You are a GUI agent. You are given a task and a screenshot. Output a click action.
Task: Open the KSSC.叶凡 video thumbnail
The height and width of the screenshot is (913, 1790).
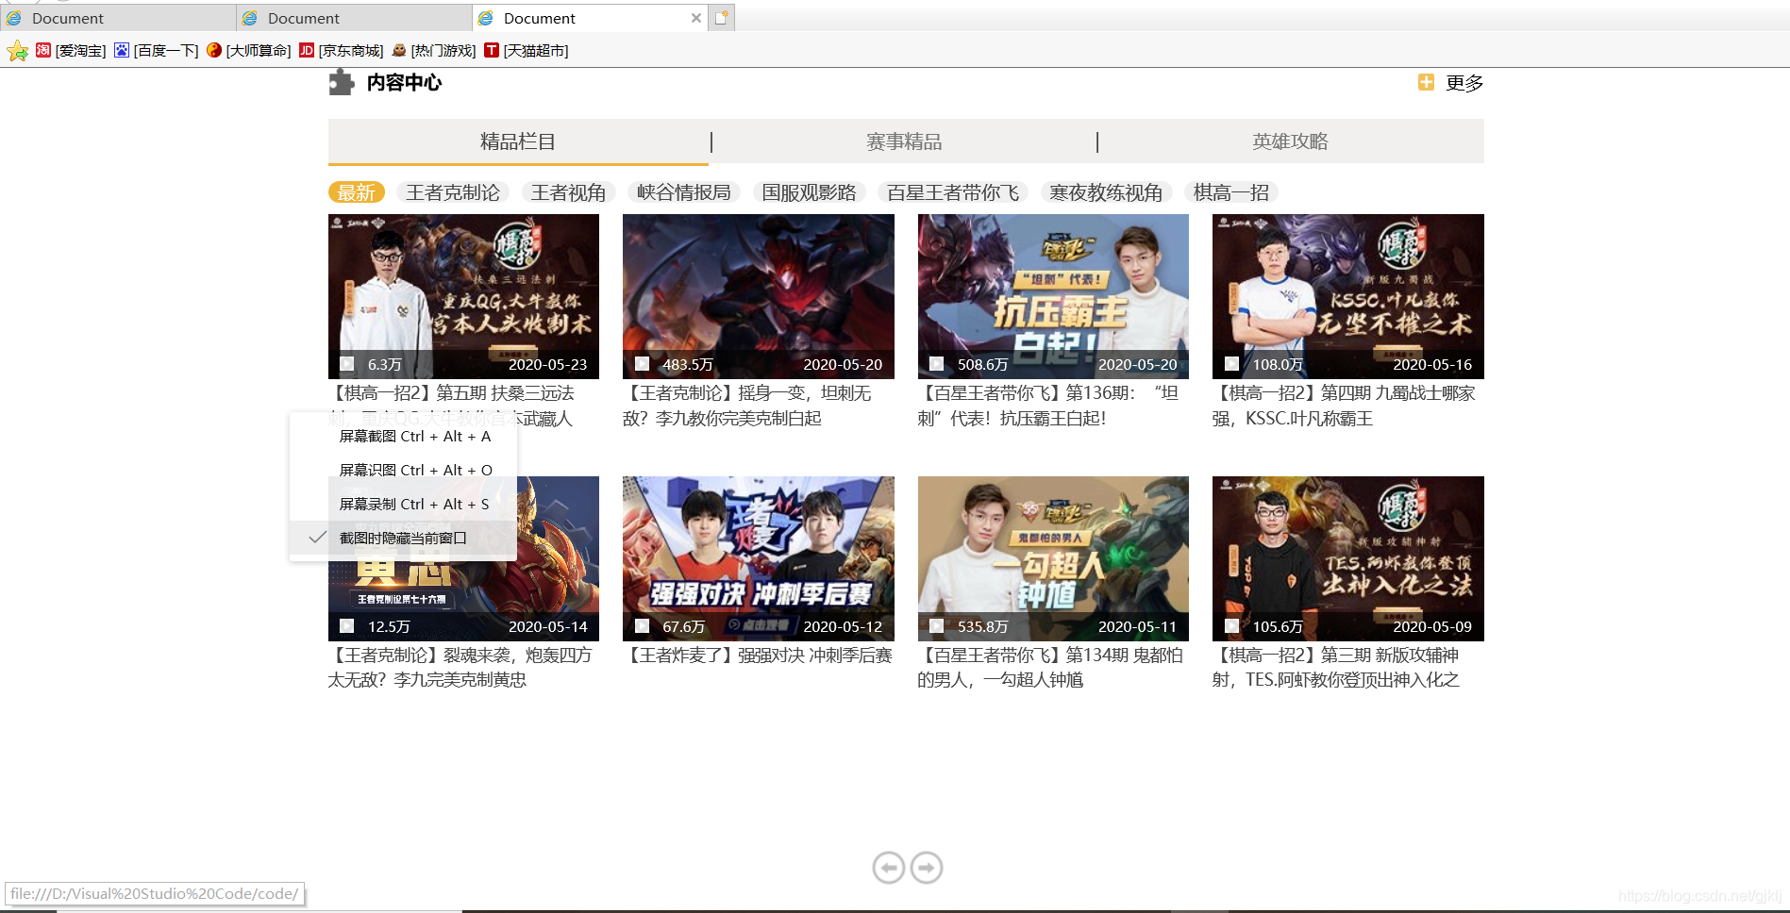coord(1347,296)
